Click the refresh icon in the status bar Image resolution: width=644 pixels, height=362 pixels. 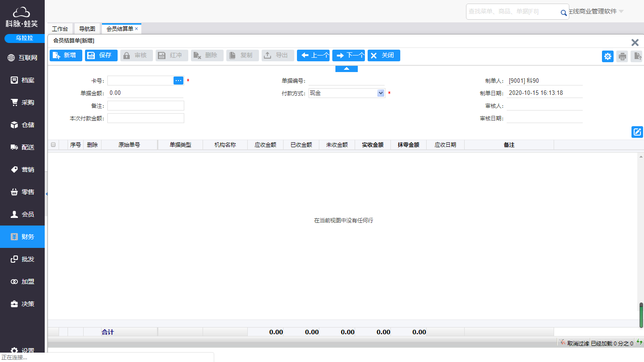[640, 343]
